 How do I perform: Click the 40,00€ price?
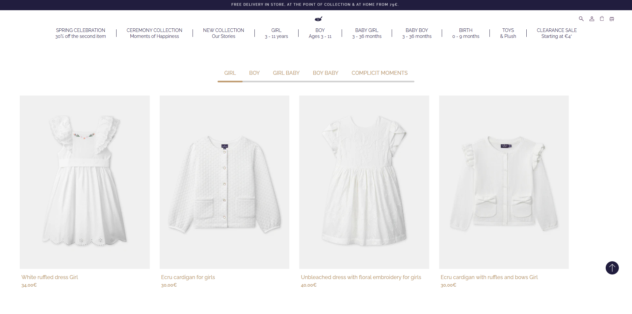309,285
